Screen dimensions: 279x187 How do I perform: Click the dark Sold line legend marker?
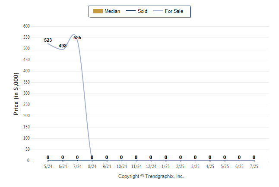(131, 11)
